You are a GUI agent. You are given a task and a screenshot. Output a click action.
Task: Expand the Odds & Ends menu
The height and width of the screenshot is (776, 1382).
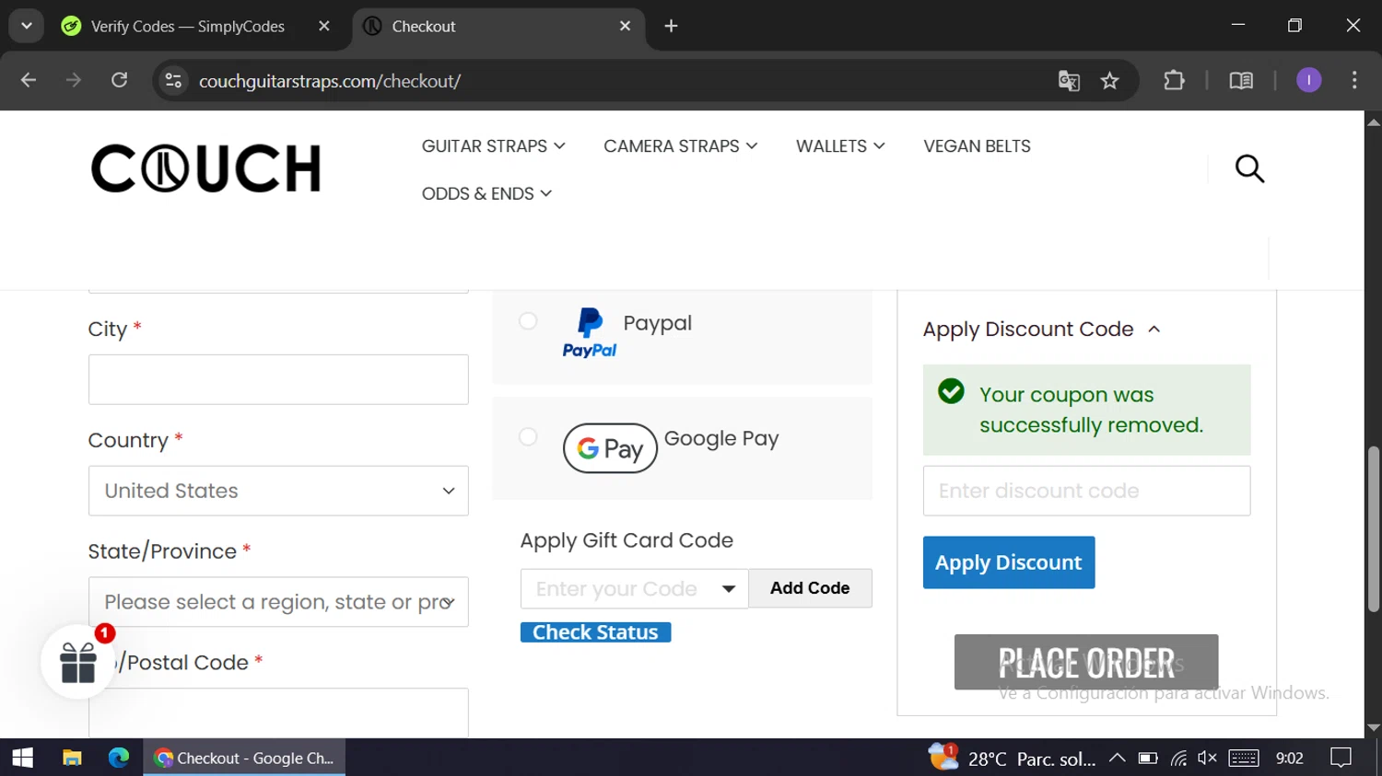486,193
